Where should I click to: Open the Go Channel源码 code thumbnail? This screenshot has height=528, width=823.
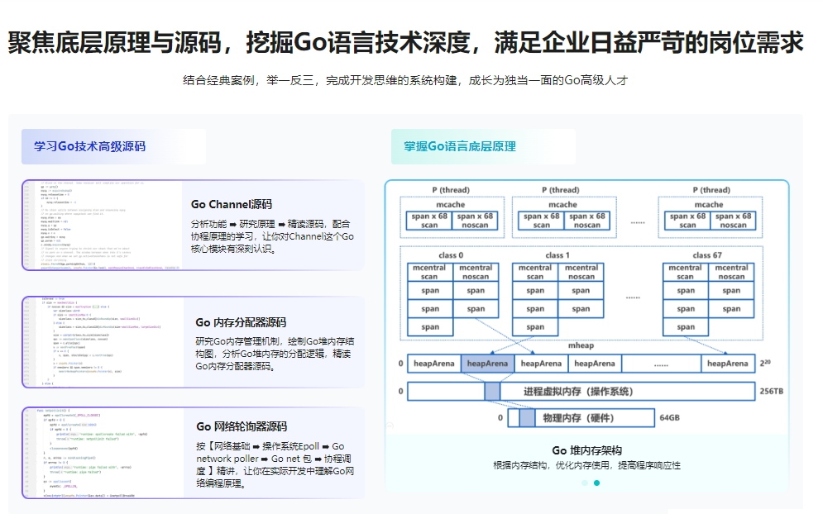[101, 225]
